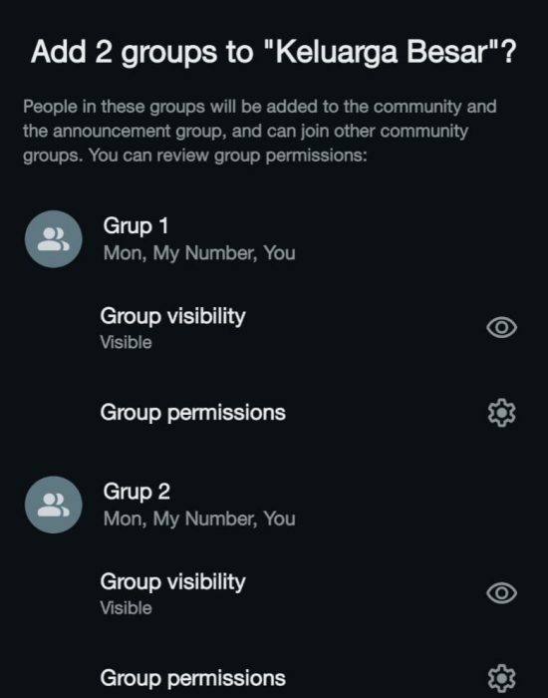
Task: Click the eye icon for Grup 1 visibility
Action: click(x=501, y=328)
